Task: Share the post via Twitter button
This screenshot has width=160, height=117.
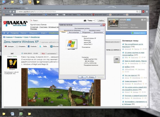Action: click(44, 46)
